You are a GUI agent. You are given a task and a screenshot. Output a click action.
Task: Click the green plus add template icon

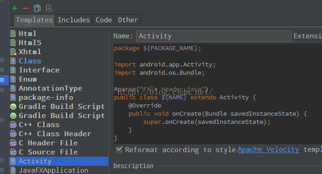15,8
